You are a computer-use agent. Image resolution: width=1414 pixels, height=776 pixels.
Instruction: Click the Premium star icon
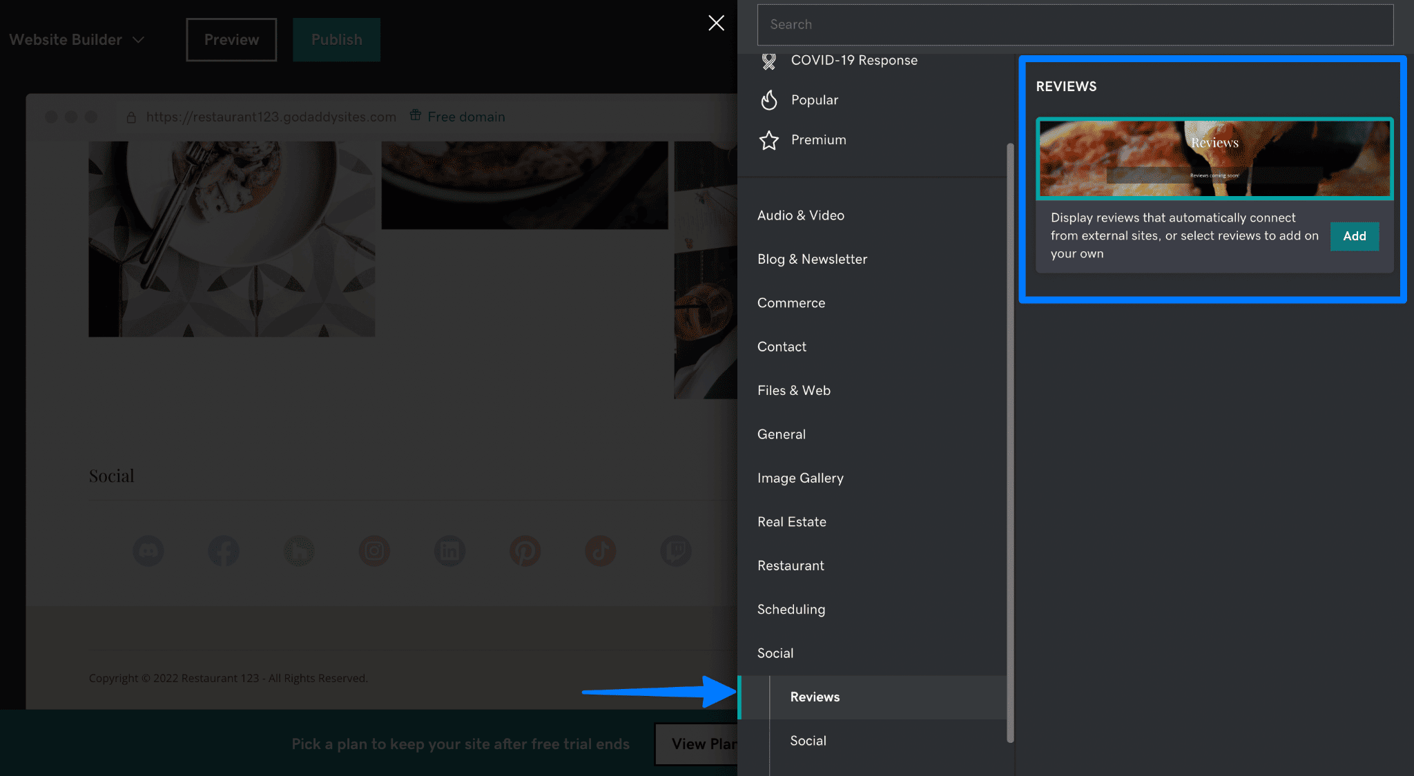coord(768,139)
